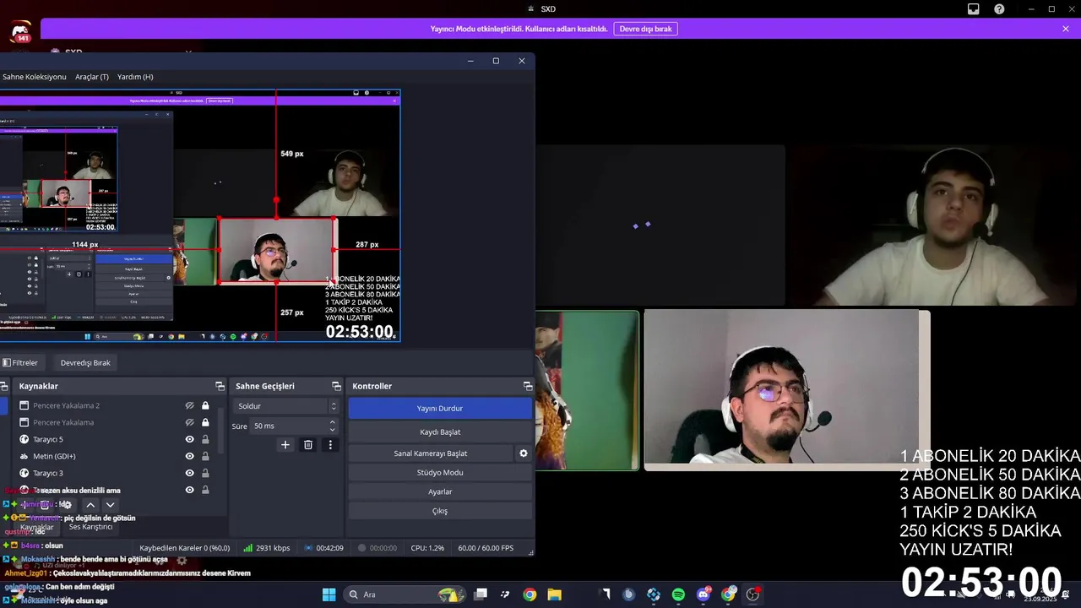This screenshot has width=1081, height=608.
Task: Show the Pencere Yakalama 2 source
Action: click(190, 405)
